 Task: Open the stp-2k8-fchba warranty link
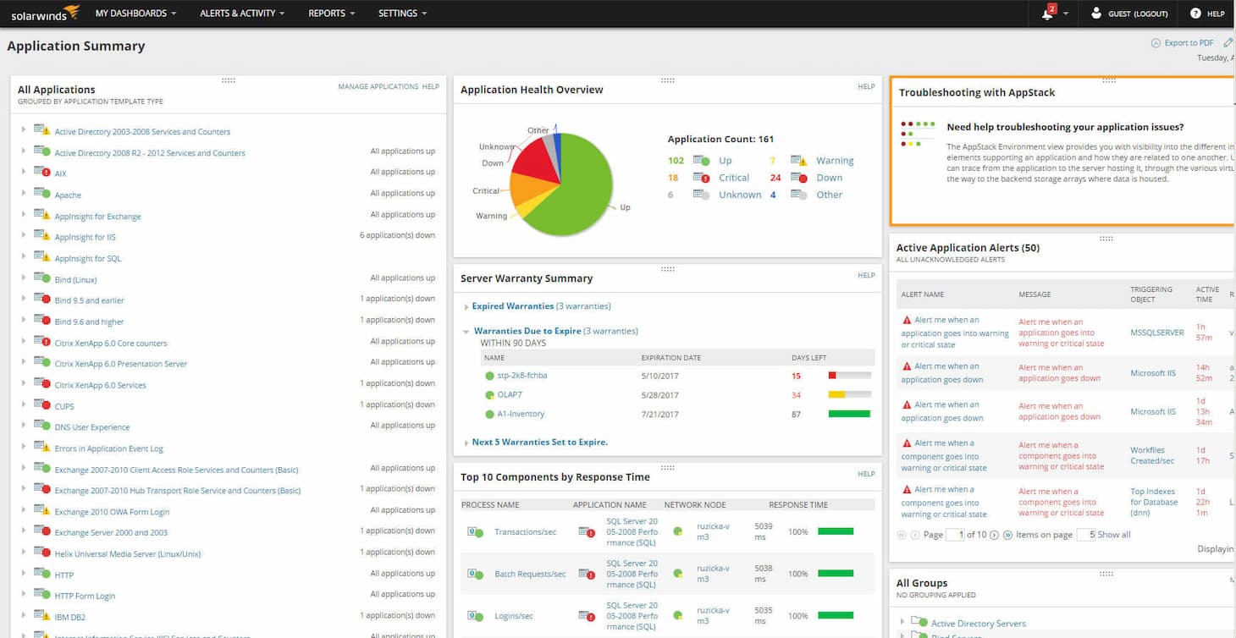click(522, 375)
